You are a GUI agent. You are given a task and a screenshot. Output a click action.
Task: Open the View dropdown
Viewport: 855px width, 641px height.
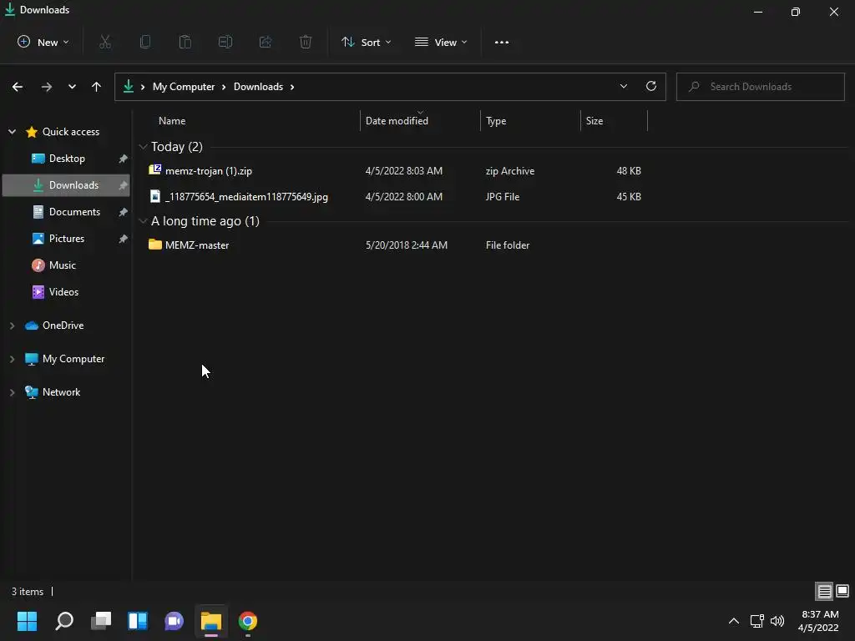(441, 42)
